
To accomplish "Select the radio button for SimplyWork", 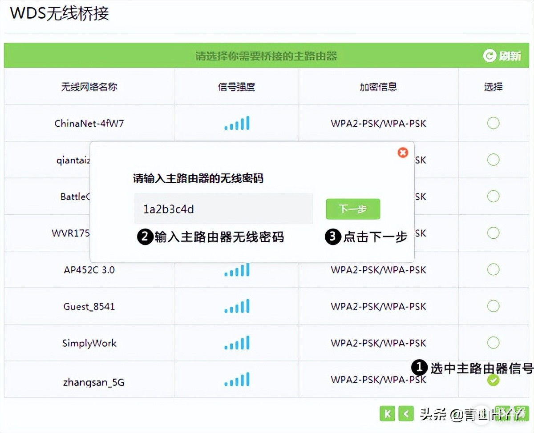I will click(493, 343).
